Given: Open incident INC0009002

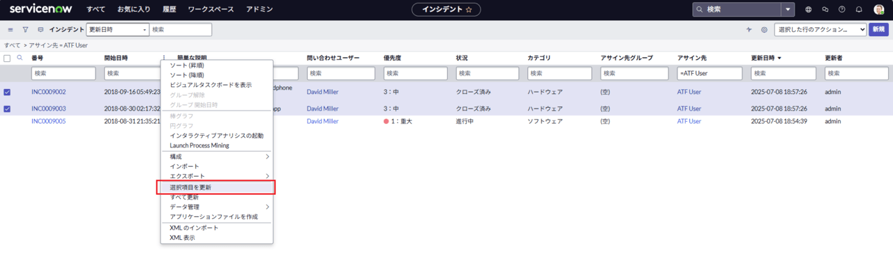Looking at the screenshot, I should 48,92.
